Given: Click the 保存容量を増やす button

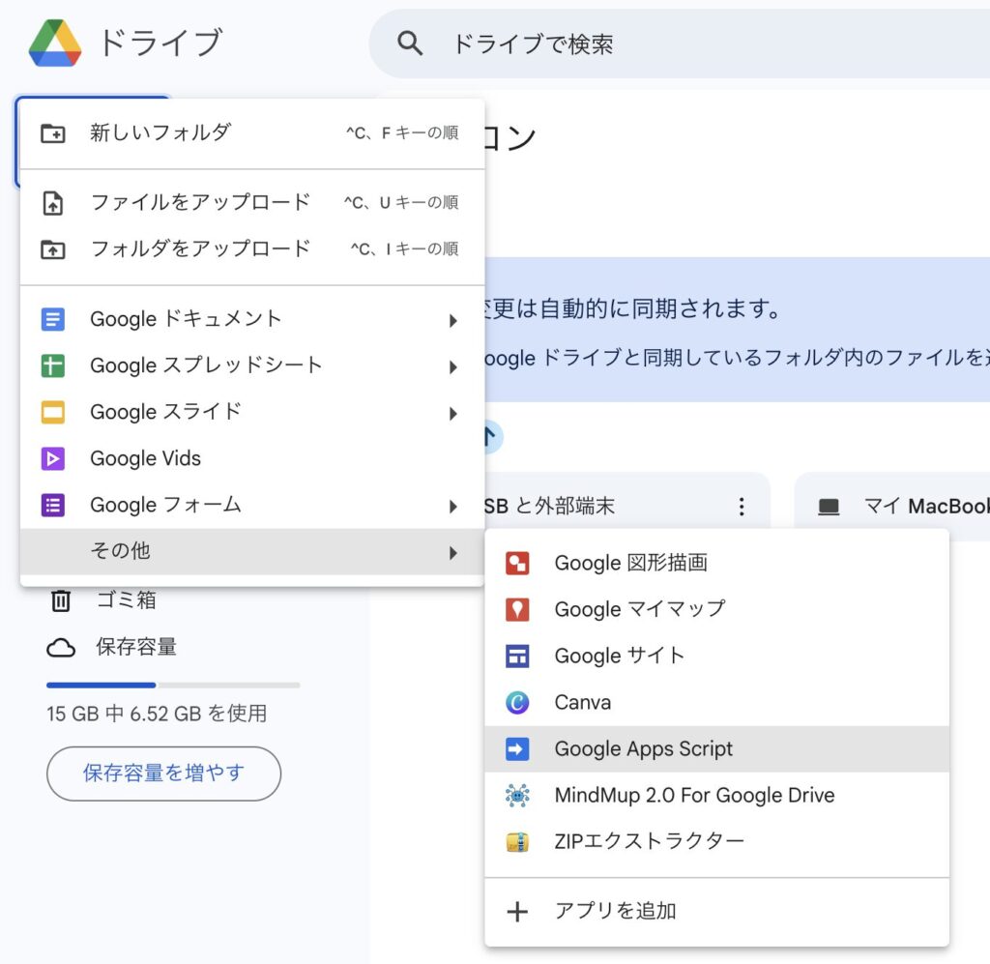Looking at the screenshot, I should coord(163,773).
